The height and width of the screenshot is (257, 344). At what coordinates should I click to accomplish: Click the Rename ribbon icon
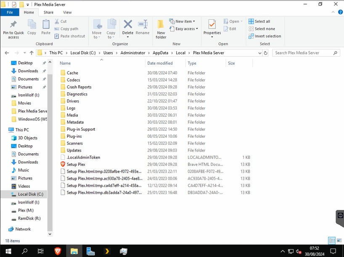[143, 24]
